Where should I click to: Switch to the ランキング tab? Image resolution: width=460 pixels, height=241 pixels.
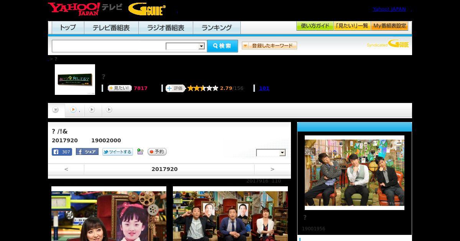point(217,28)
